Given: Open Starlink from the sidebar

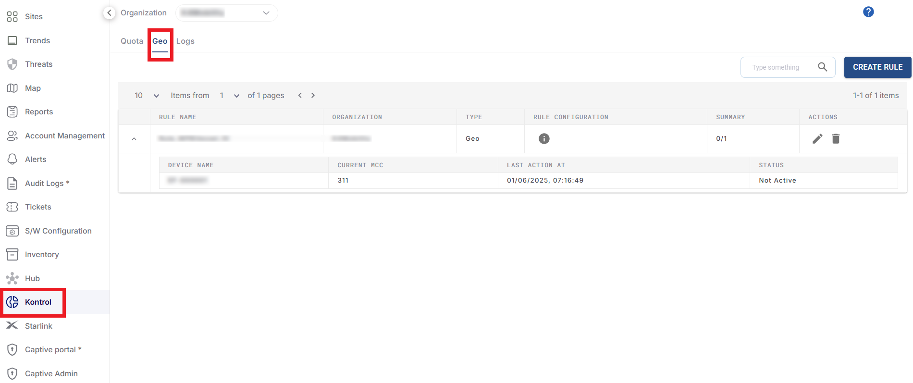Looking at the screenshot, I should (38, 326).
